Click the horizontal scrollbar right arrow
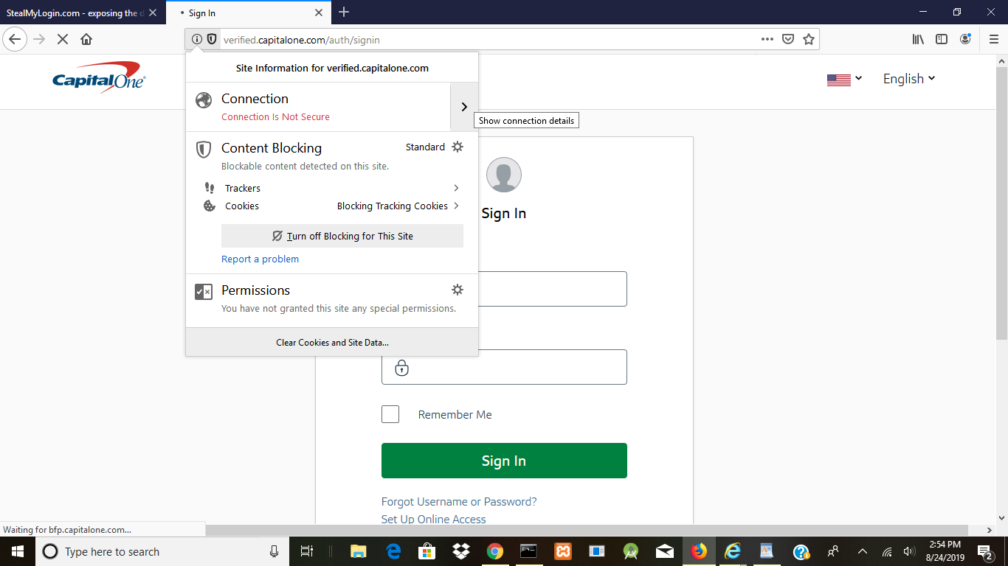This screenshot has width=1008, height=566. (x=990, y=530)
